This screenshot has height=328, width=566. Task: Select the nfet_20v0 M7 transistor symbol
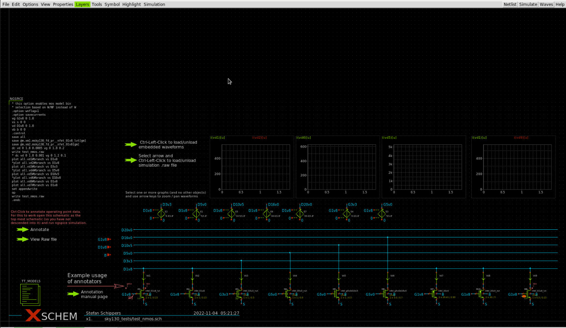pos(435,294)
